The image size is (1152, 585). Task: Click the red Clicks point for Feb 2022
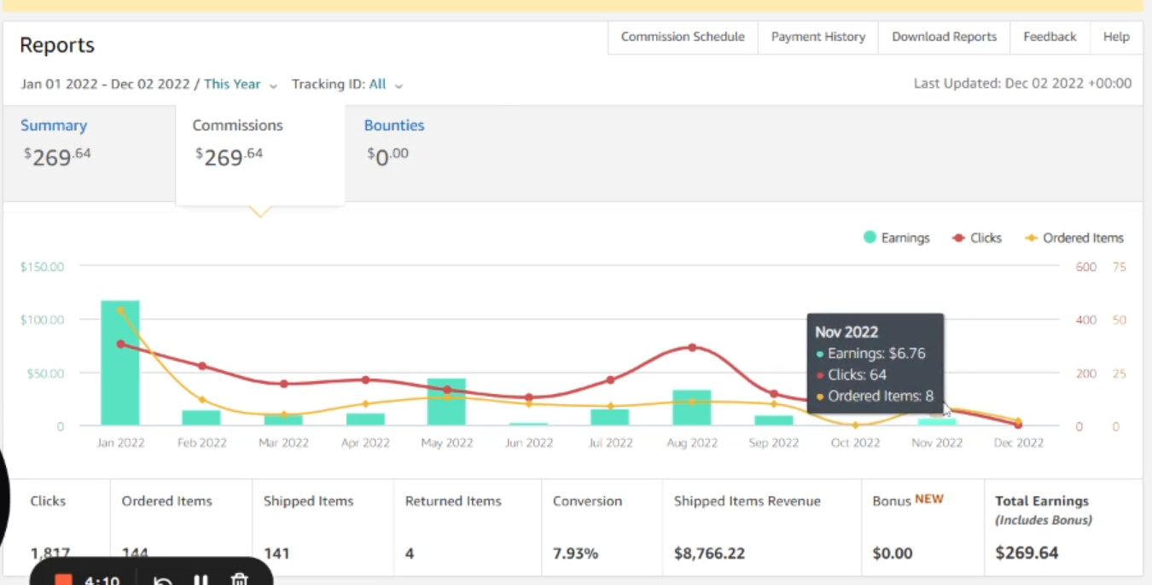(202, 366)
